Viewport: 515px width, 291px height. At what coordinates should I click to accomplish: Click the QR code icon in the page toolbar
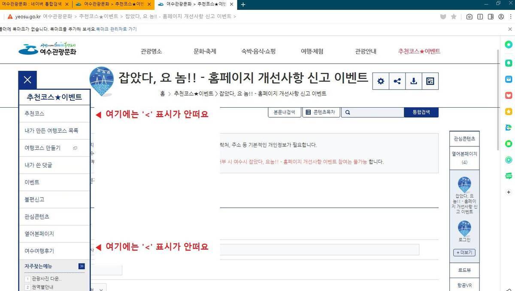430,81
